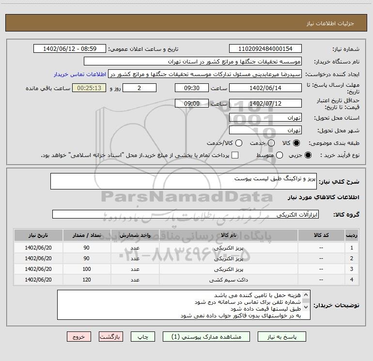This screenshot has width=373, height=361.
Task: Select the کالا/خدمت radio button
Action: click(x=239, y=143)
